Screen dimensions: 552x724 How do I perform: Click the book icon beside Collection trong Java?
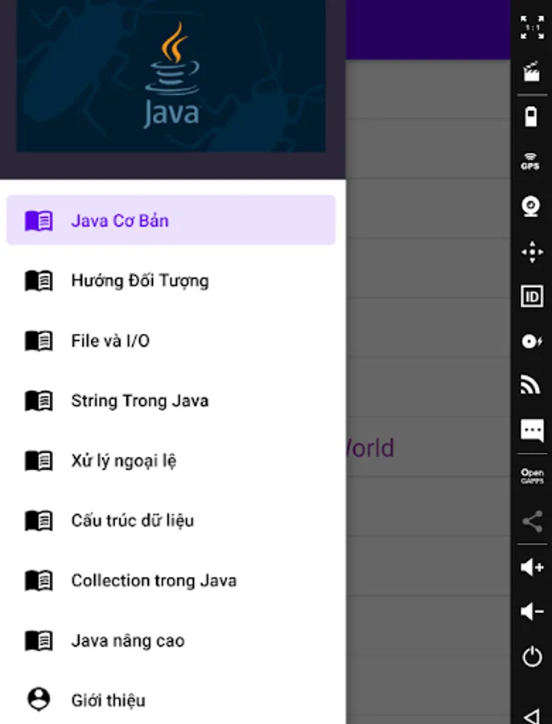click(x=39, y=581)
